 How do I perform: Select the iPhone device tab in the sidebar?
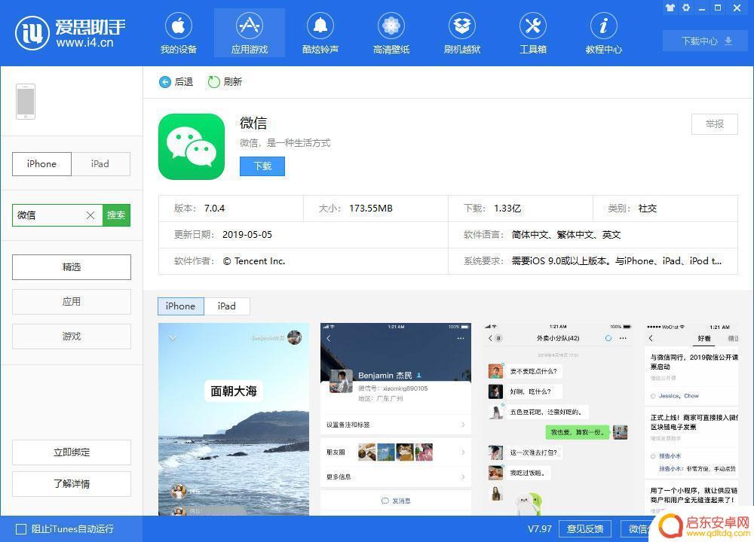click(41, 164)
